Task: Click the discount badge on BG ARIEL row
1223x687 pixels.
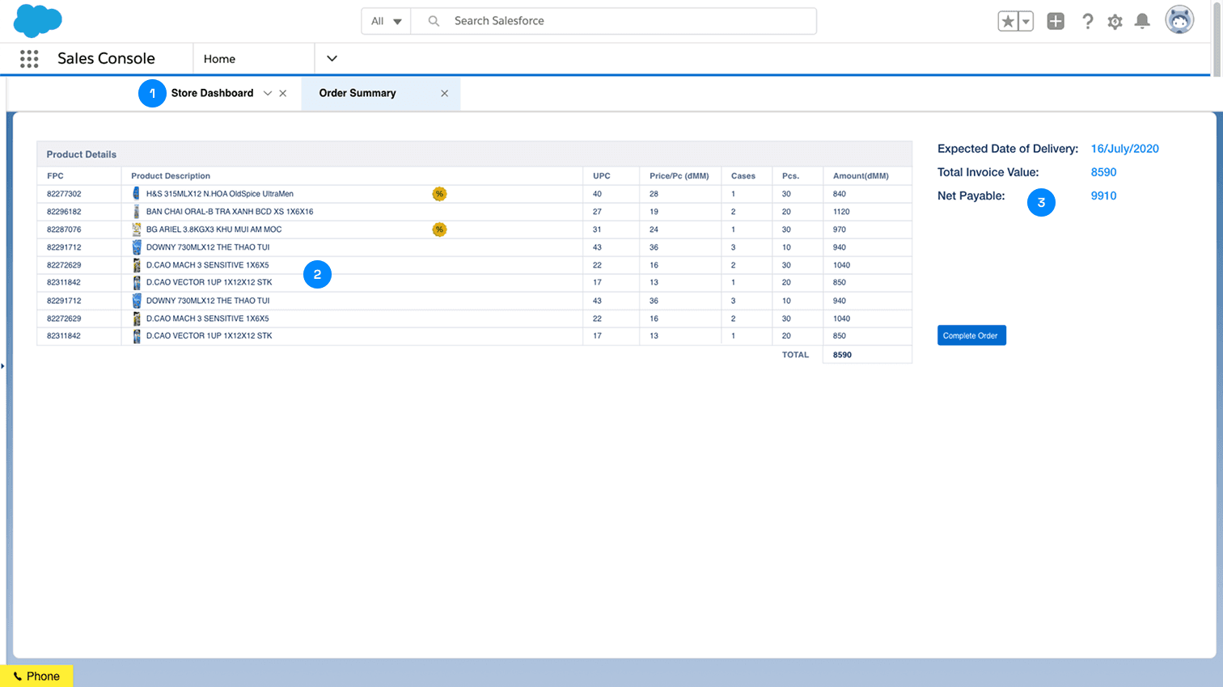Action: [x=439, y=230]
